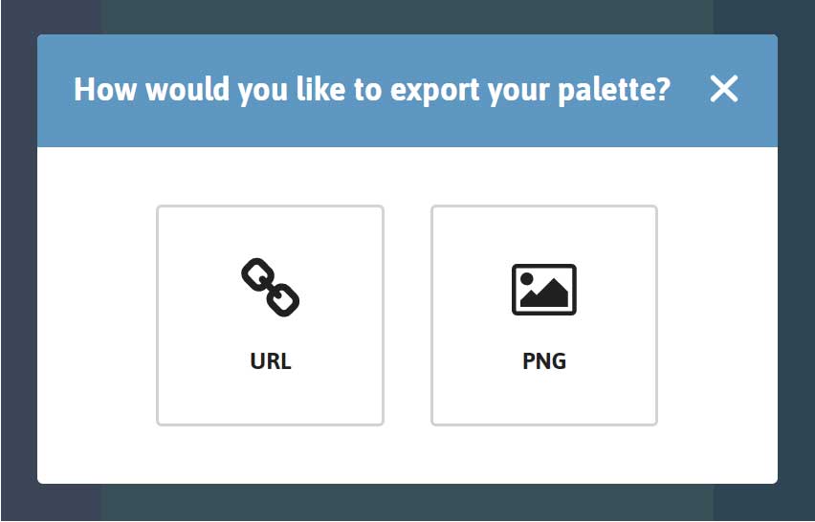
Task: Click the upper loop of the chain icon
Action: [x=257, y=273]
